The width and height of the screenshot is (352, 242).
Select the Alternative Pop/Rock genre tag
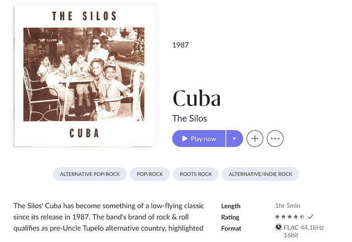click(90, 174)
